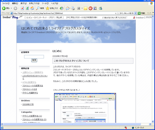Click the [PR] 男性ブロガー60名 header ad link
155x130 pixels.
point(82,18)
